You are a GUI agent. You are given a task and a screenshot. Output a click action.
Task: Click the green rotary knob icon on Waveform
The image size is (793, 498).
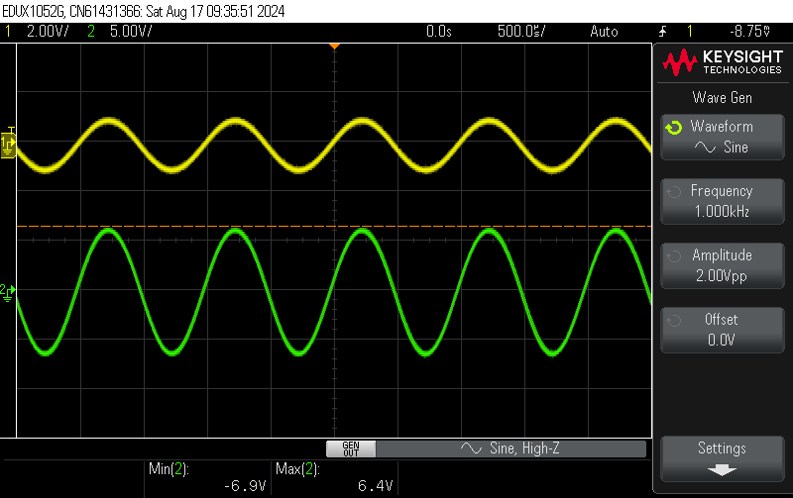[673, 128]
